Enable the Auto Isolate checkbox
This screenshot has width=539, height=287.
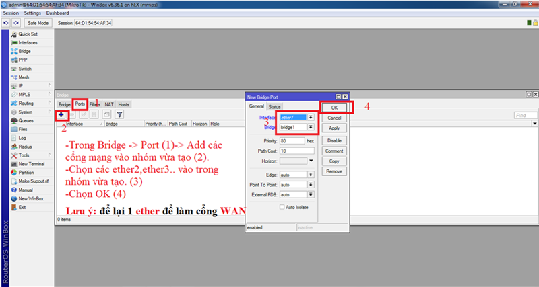point(282,207)
